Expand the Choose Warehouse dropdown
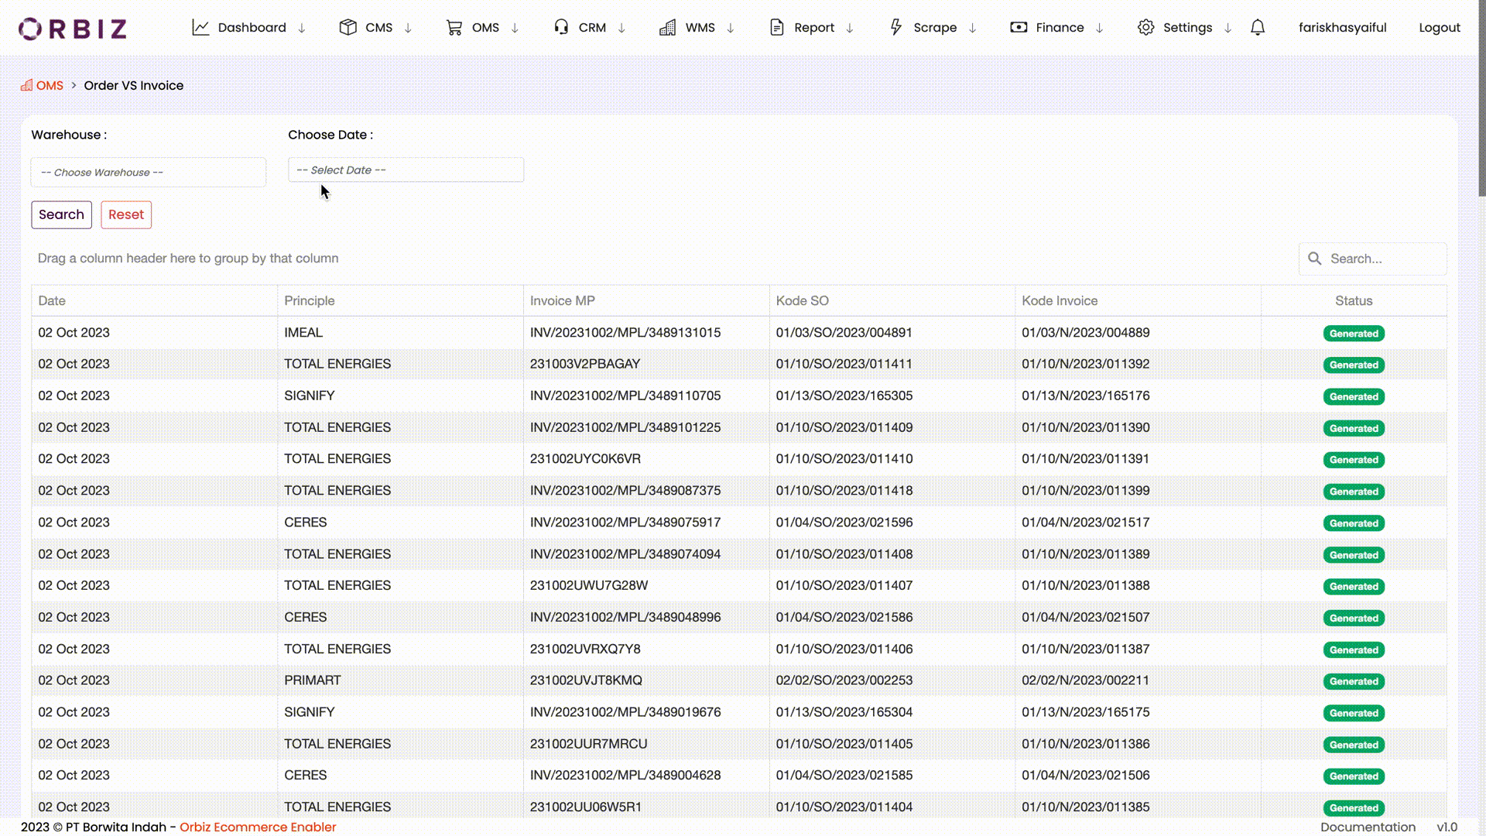1486x836 pixels. (148, 172)
